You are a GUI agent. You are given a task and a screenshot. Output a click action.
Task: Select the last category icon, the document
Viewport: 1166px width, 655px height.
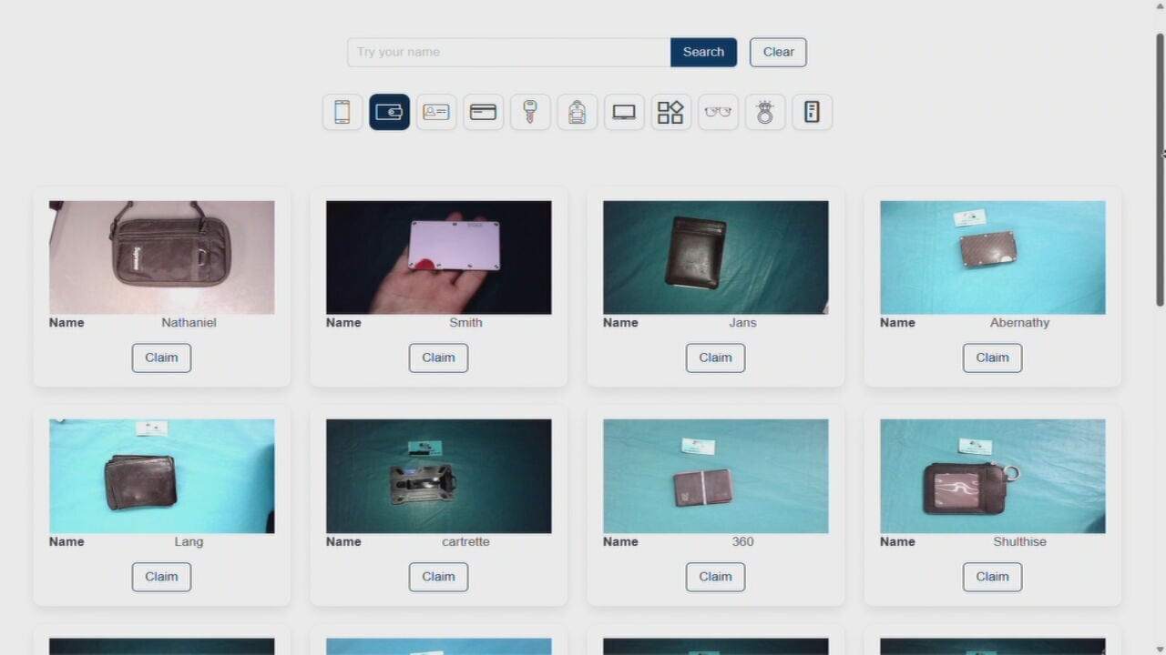812,112
